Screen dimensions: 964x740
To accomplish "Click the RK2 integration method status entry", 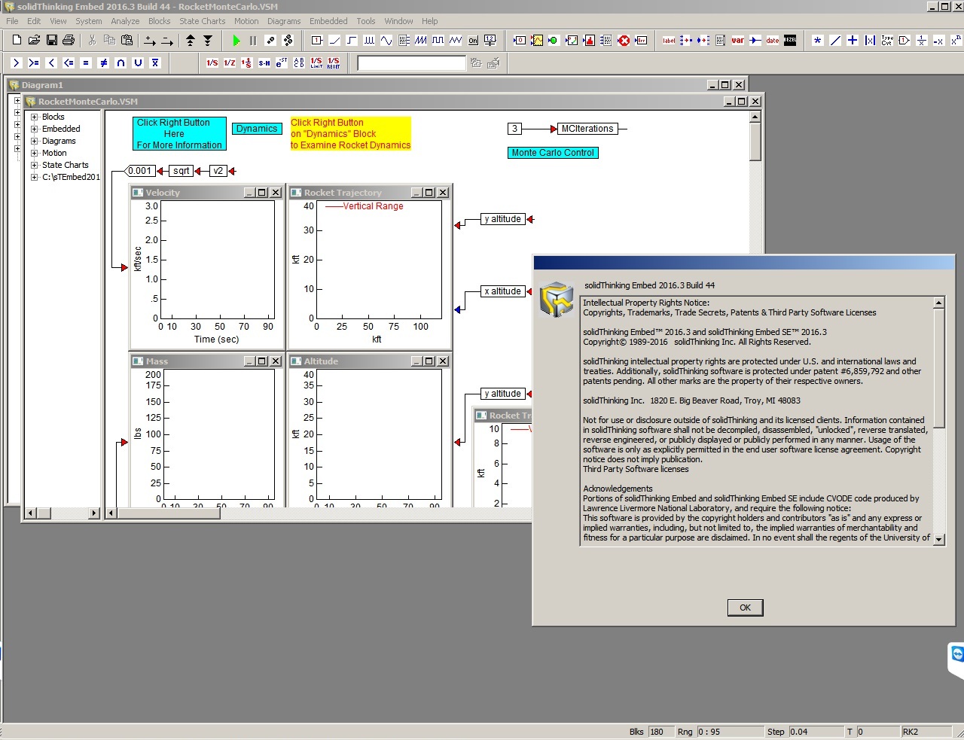I will pyautogui.click(x=926, y=732).
